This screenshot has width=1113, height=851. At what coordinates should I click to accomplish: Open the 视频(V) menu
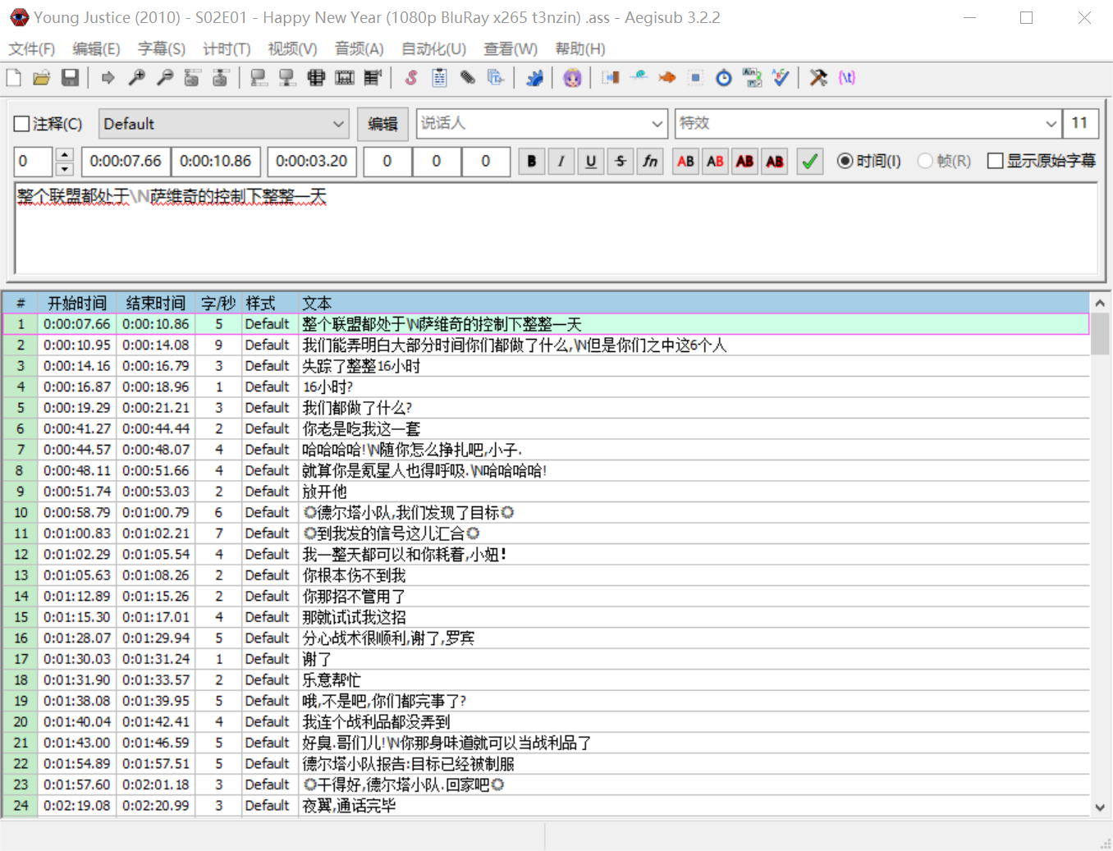[292, 49]
